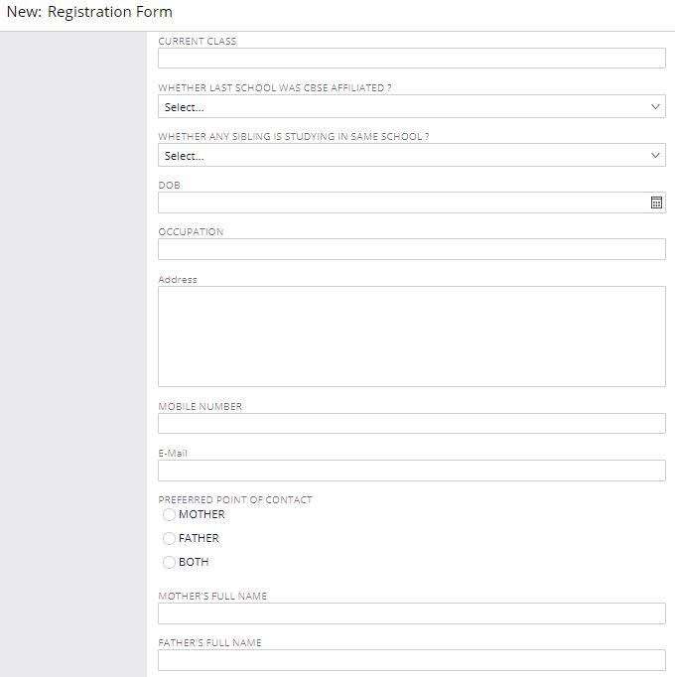Click the BOTH radio option label text
675x677 pixels.
click(194, 562)
